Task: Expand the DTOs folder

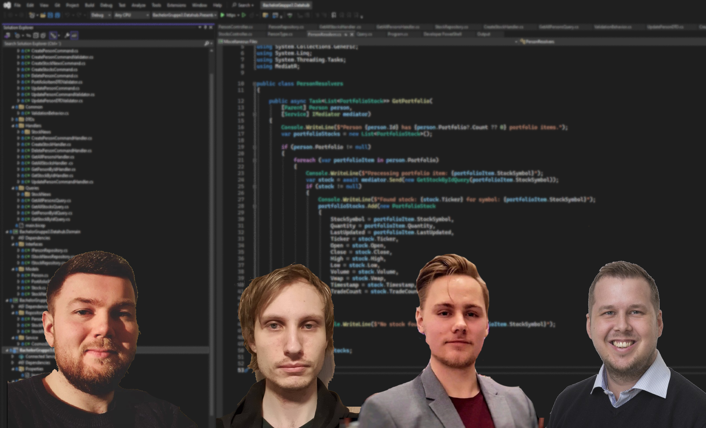Action: point(13,119)
